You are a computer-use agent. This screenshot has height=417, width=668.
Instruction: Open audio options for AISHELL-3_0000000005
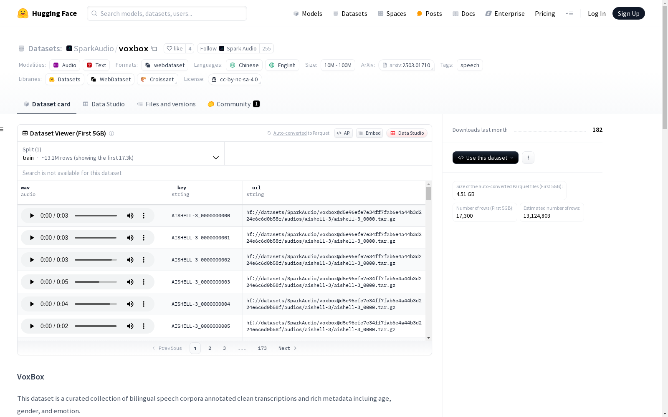point(144,326)
